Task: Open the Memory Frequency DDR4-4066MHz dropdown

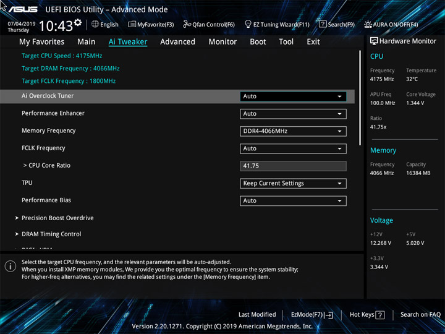Action: coord(293,131)
